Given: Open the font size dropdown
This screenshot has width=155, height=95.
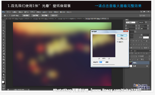Looking at the screenshot, I should (x=136, y=26).
